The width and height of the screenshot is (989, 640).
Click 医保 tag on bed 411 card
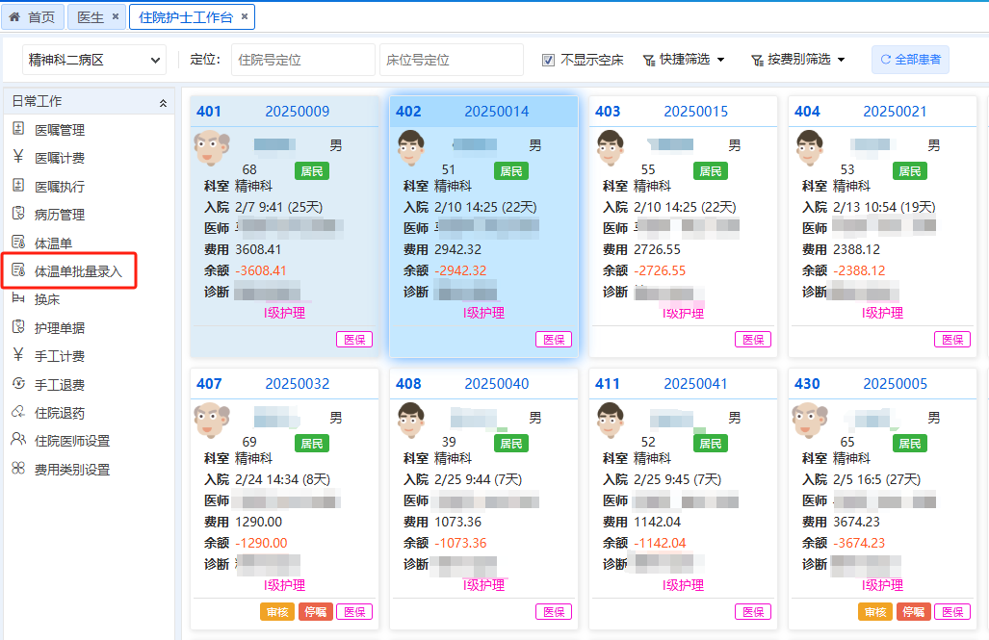click(753, 612)
